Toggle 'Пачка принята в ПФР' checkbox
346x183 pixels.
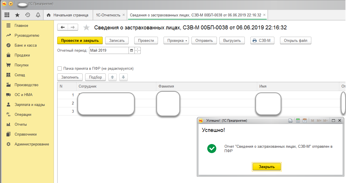click(59, 68)
